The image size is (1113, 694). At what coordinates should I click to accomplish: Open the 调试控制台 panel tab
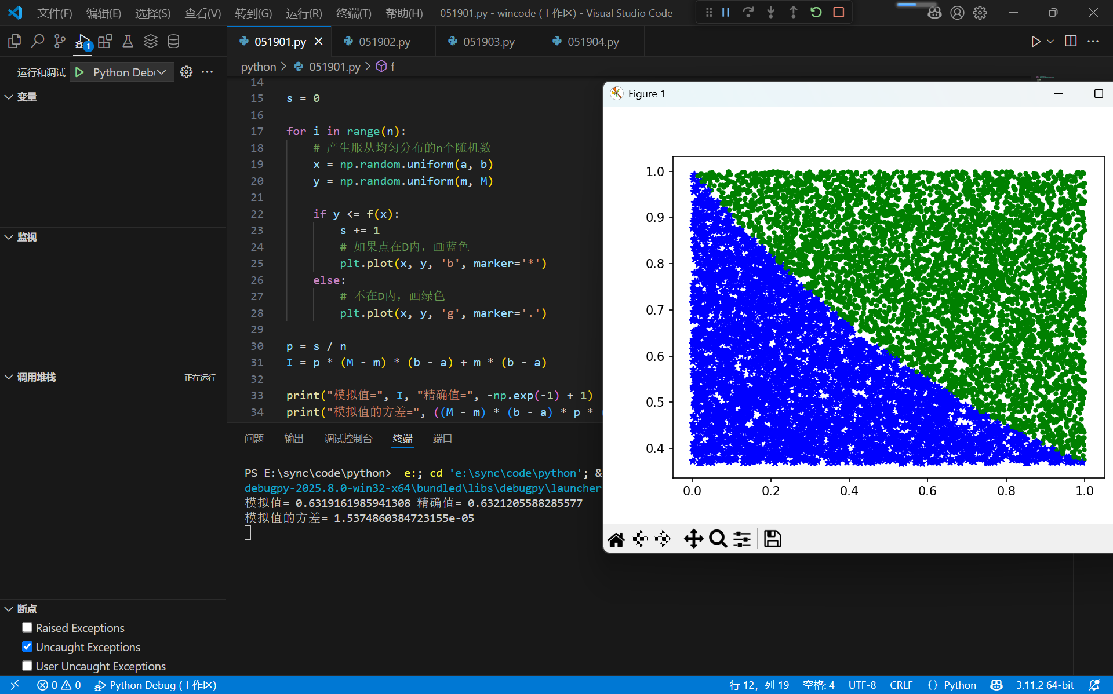click(x=348, y=439)
